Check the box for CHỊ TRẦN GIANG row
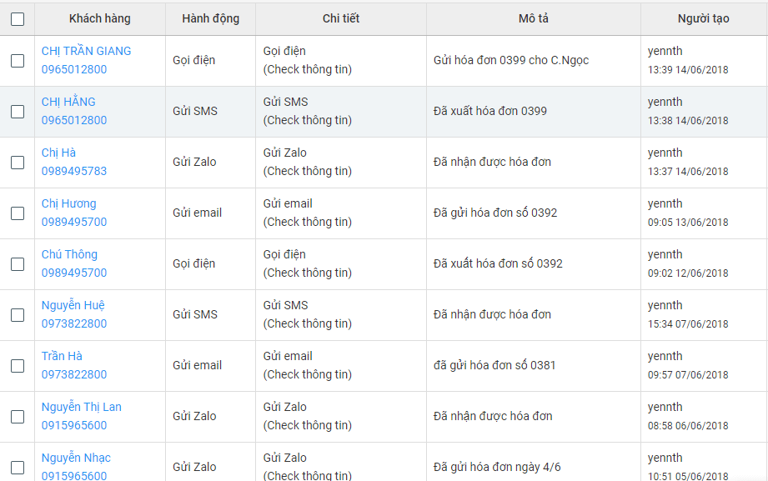Screen dimensions: 768x481 coord(18,61)
